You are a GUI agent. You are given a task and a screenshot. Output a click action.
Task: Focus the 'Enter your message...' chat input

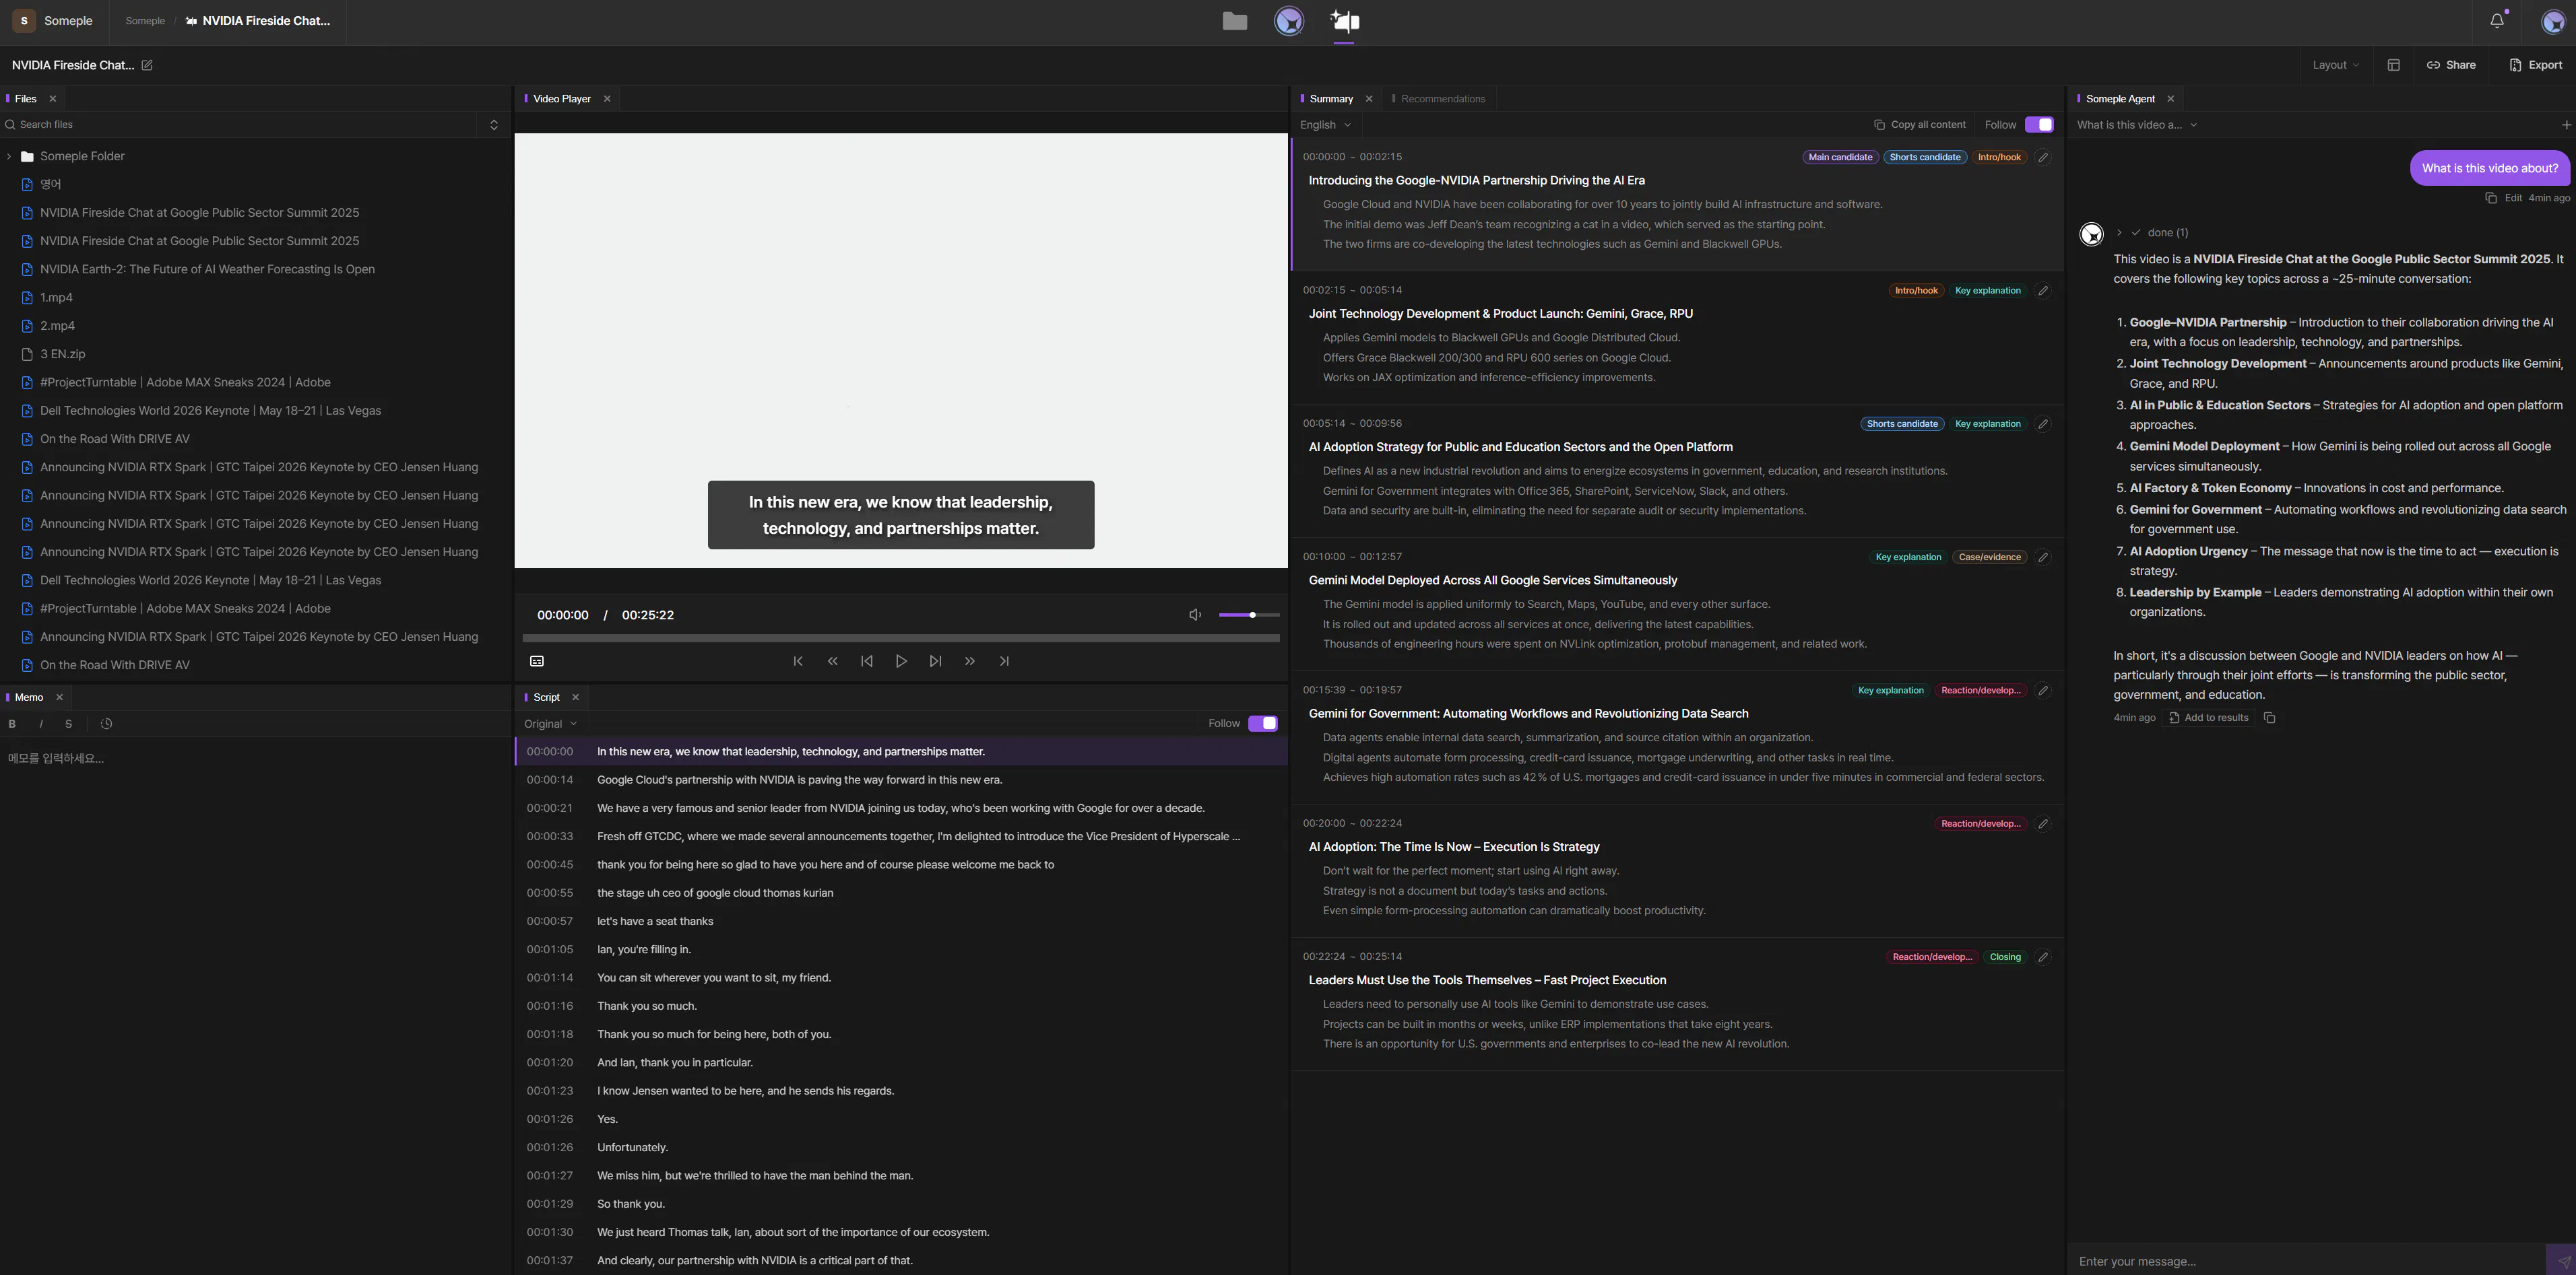point(2306,1261)
